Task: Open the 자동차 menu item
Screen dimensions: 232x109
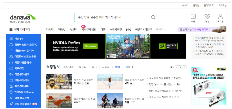Action: click(x=50, y=30)
